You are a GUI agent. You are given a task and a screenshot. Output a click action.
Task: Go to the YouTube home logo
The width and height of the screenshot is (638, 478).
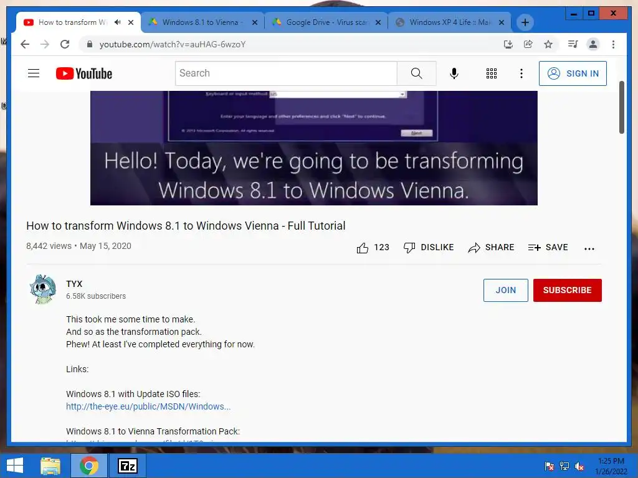click(x=84, y=73)
